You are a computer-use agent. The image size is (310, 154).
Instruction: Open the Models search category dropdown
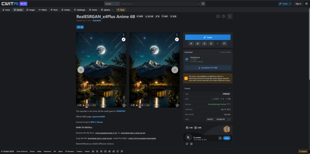[x=112, y=4]
